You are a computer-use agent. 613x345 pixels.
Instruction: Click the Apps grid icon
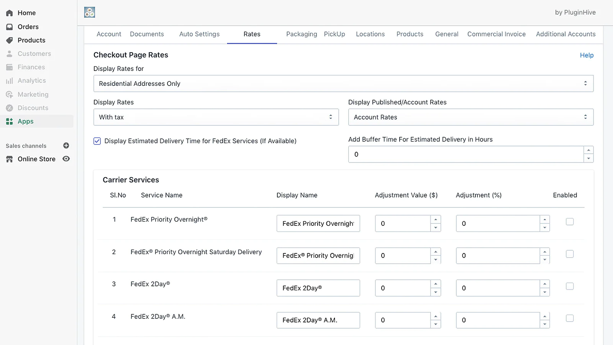pyautogui.click(x=10, y=122)
